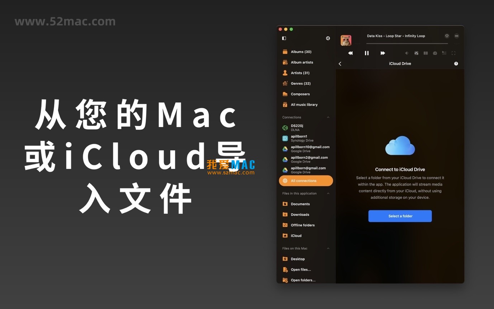Open the app settings gear
This screenshot has width=494, height=309.
tap(328, 38)
